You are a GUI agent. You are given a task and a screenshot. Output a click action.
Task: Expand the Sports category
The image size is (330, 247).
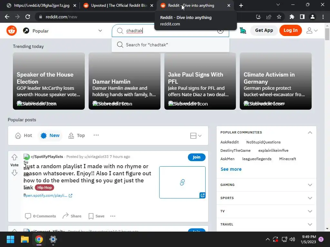tap(266, 198)
